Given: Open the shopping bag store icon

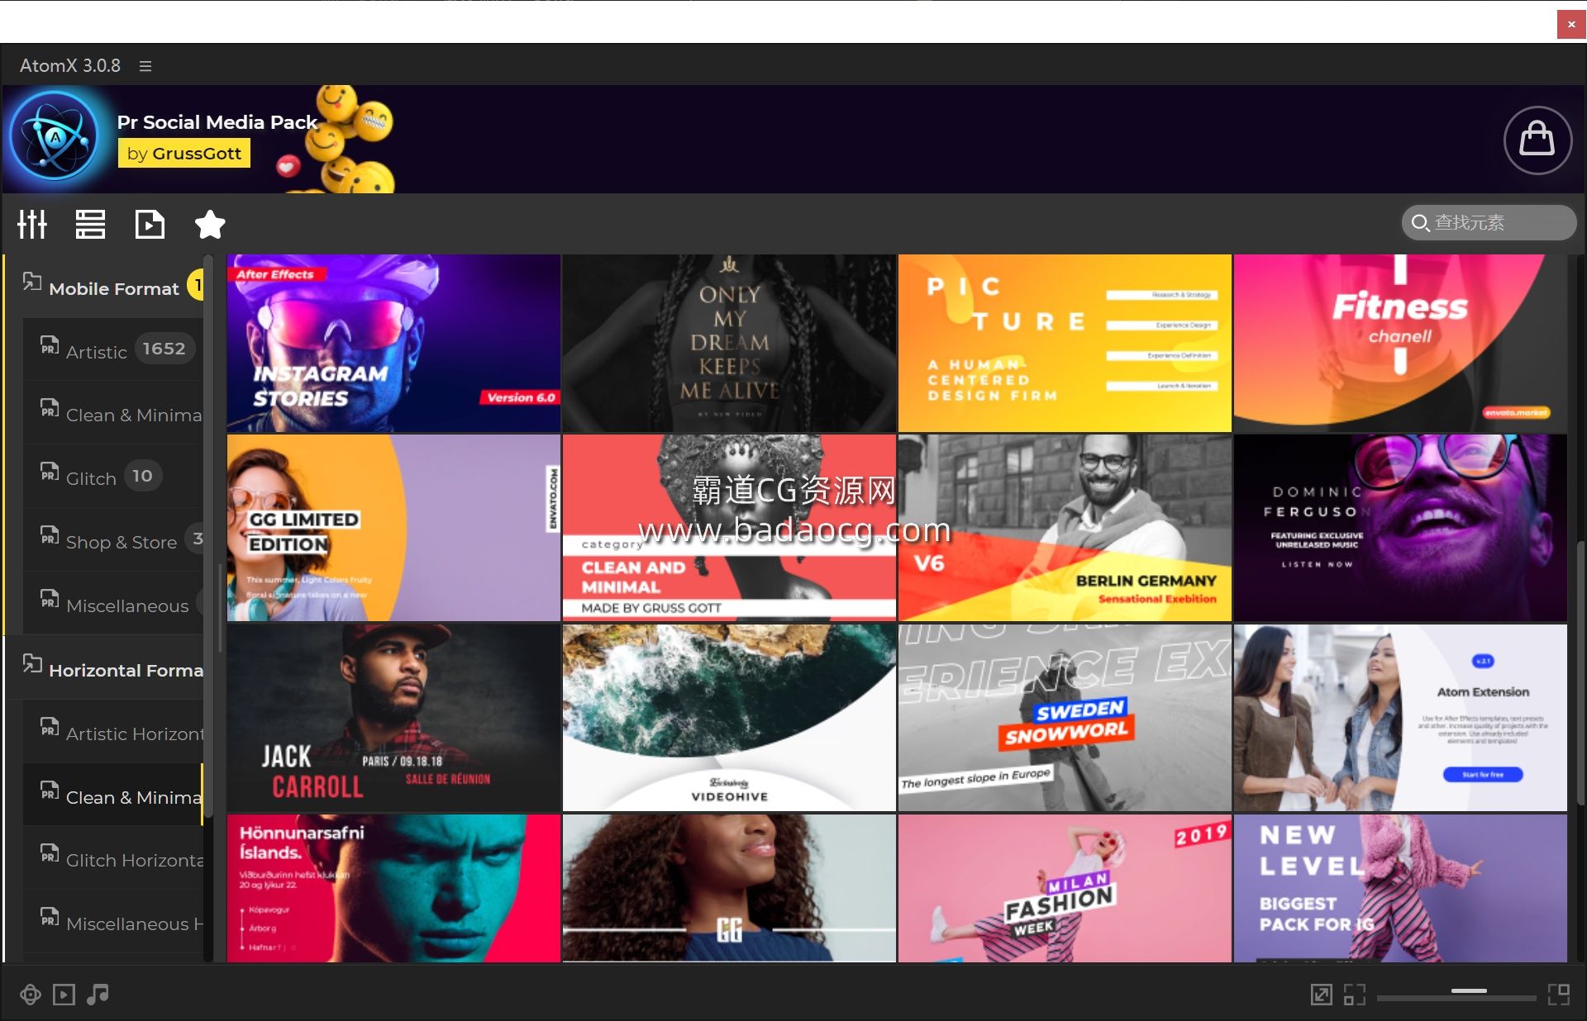Looking at the screenshot, I should 1537,140.
